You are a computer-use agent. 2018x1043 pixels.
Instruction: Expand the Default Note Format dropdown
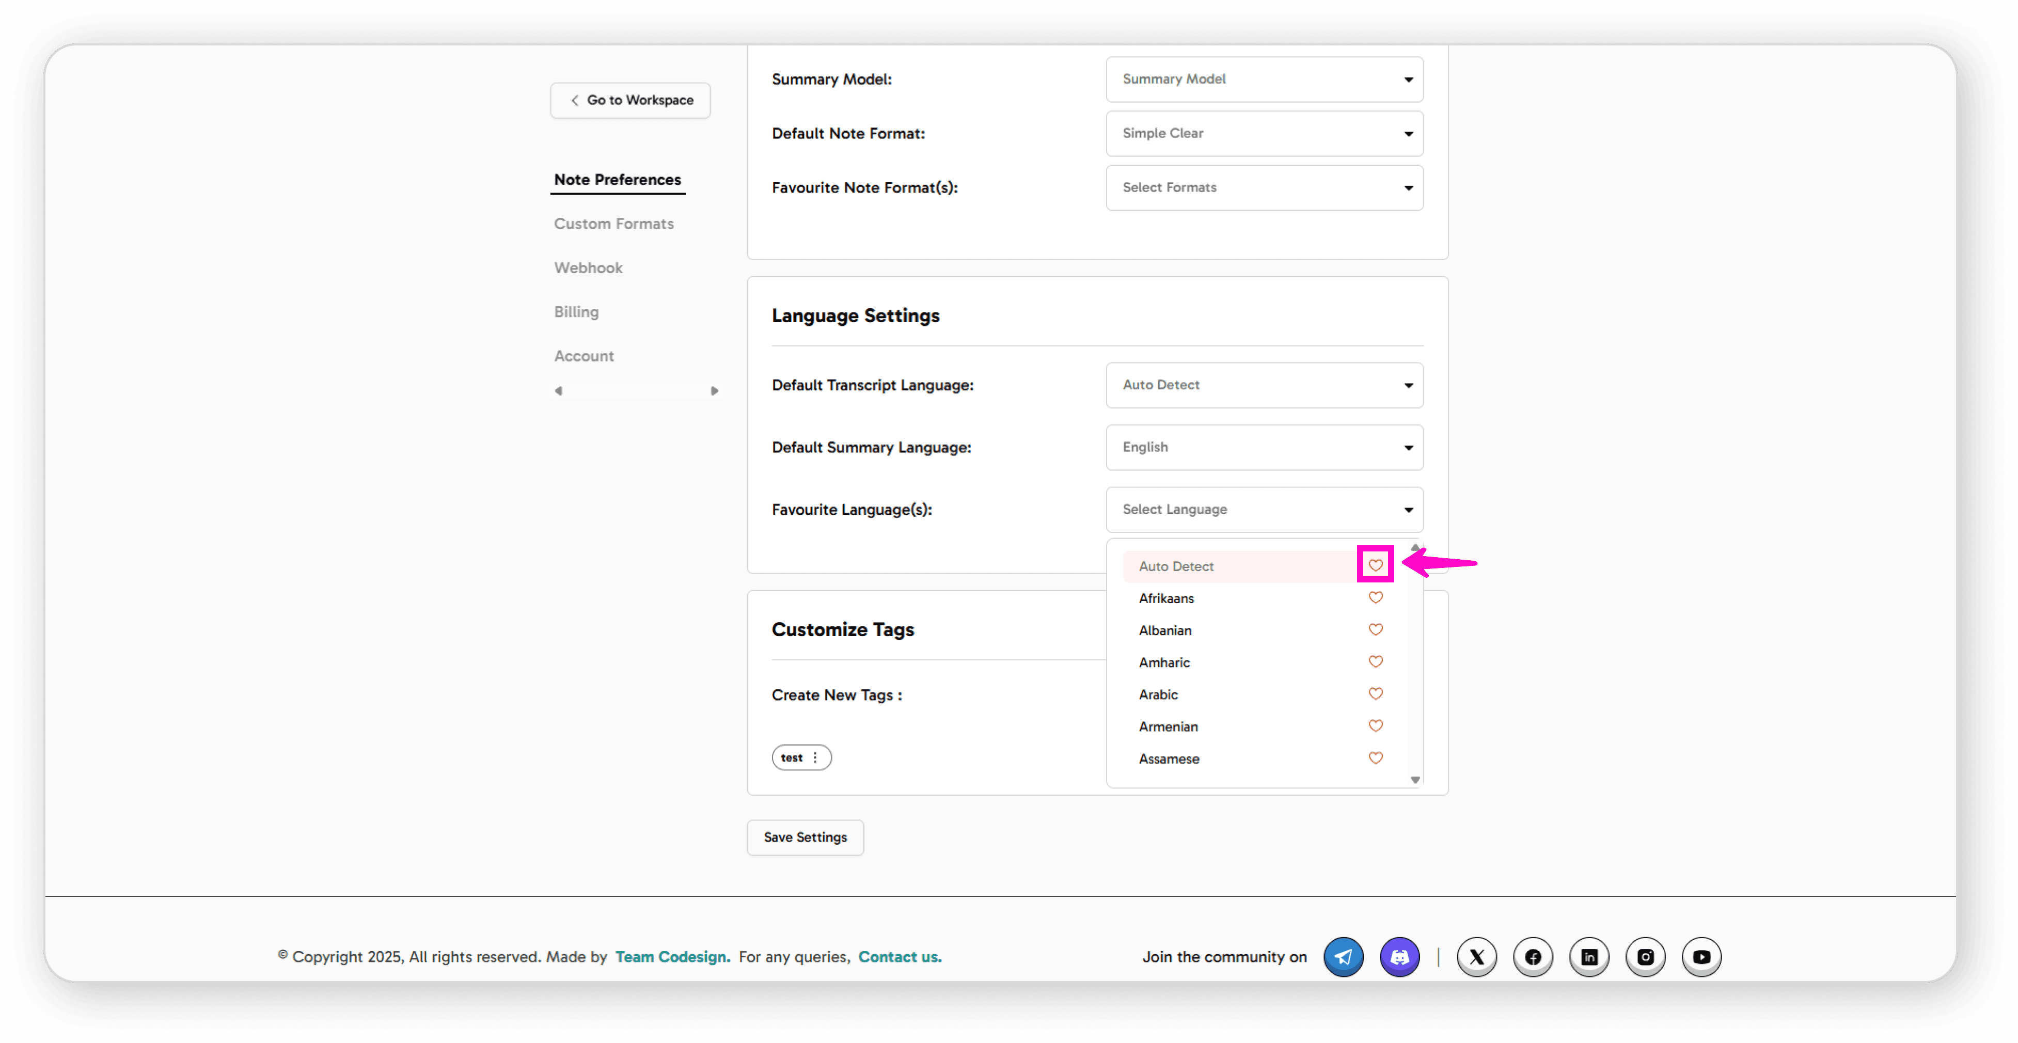(1264, 133)
